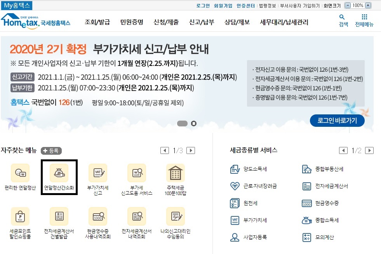
Task: Open the 신고/납부 menu
Action: [202, 22]
